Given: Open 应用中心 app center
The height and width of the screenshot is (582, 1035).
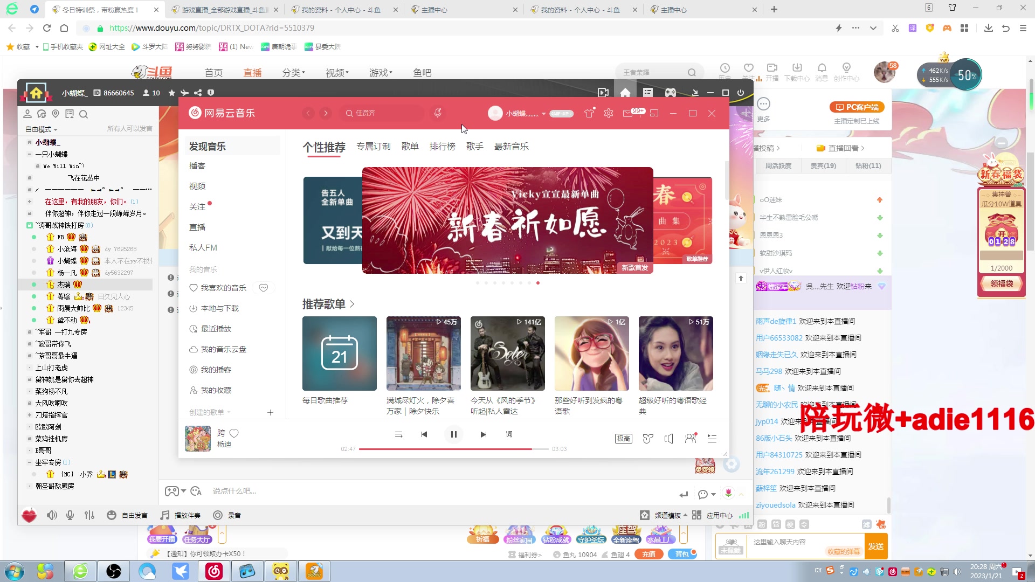Looking at the screenshot, I should (x=713, y=516).
